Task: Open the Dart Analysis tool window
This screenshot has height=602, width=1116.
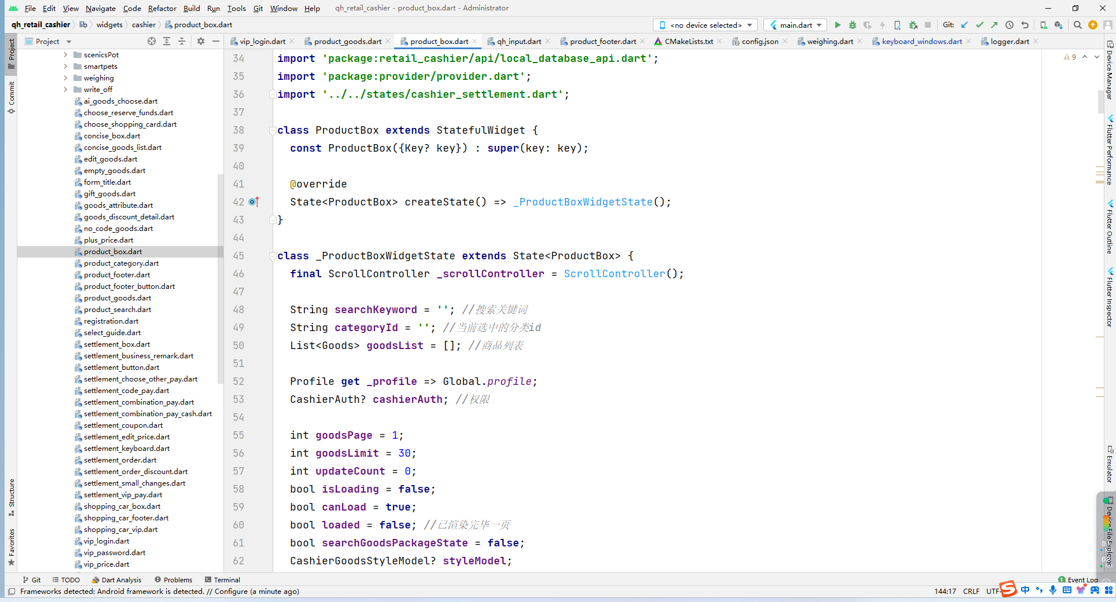Action: pyautogui.click(x=116, y=579)
